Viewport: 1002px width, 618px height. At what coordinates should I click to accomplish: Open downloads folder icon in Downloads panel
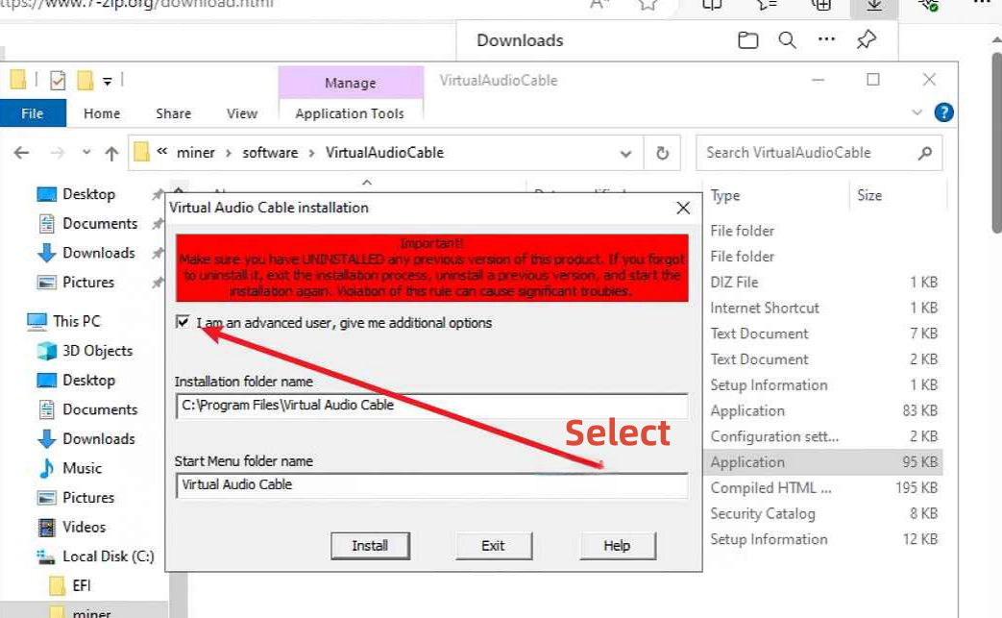coord(747,40)
